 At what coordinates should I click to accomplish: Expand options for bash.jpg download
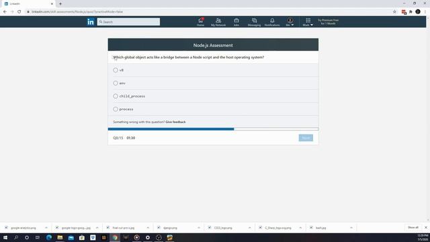tap(351, 228)
